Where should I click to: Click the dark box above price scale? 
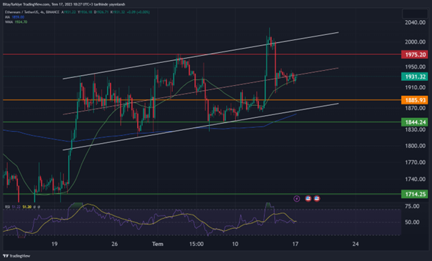[415, 14]
